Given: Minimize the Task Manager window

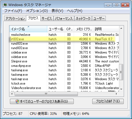Looking at the screenshot, I should click(108, 5).
